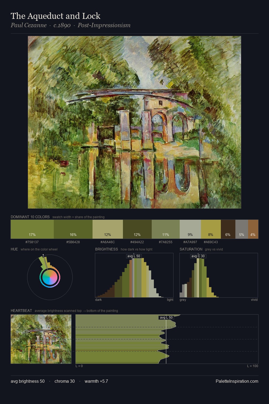Pick the 8% mustard swatch #A69C43
The height and width of the screenshot is (404, 269).
point(211,229)
